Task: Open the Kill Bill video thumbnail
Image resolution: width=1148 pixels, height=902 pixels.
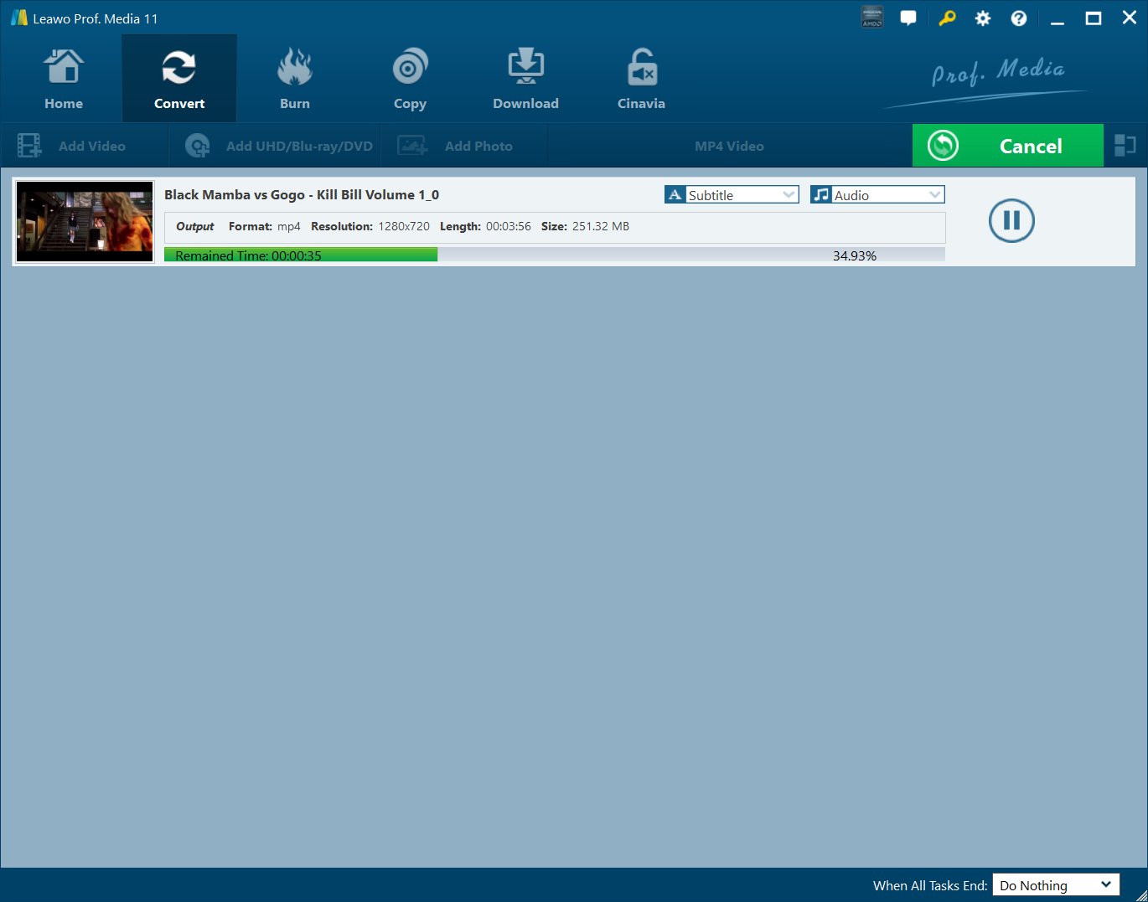Action: 85,221
